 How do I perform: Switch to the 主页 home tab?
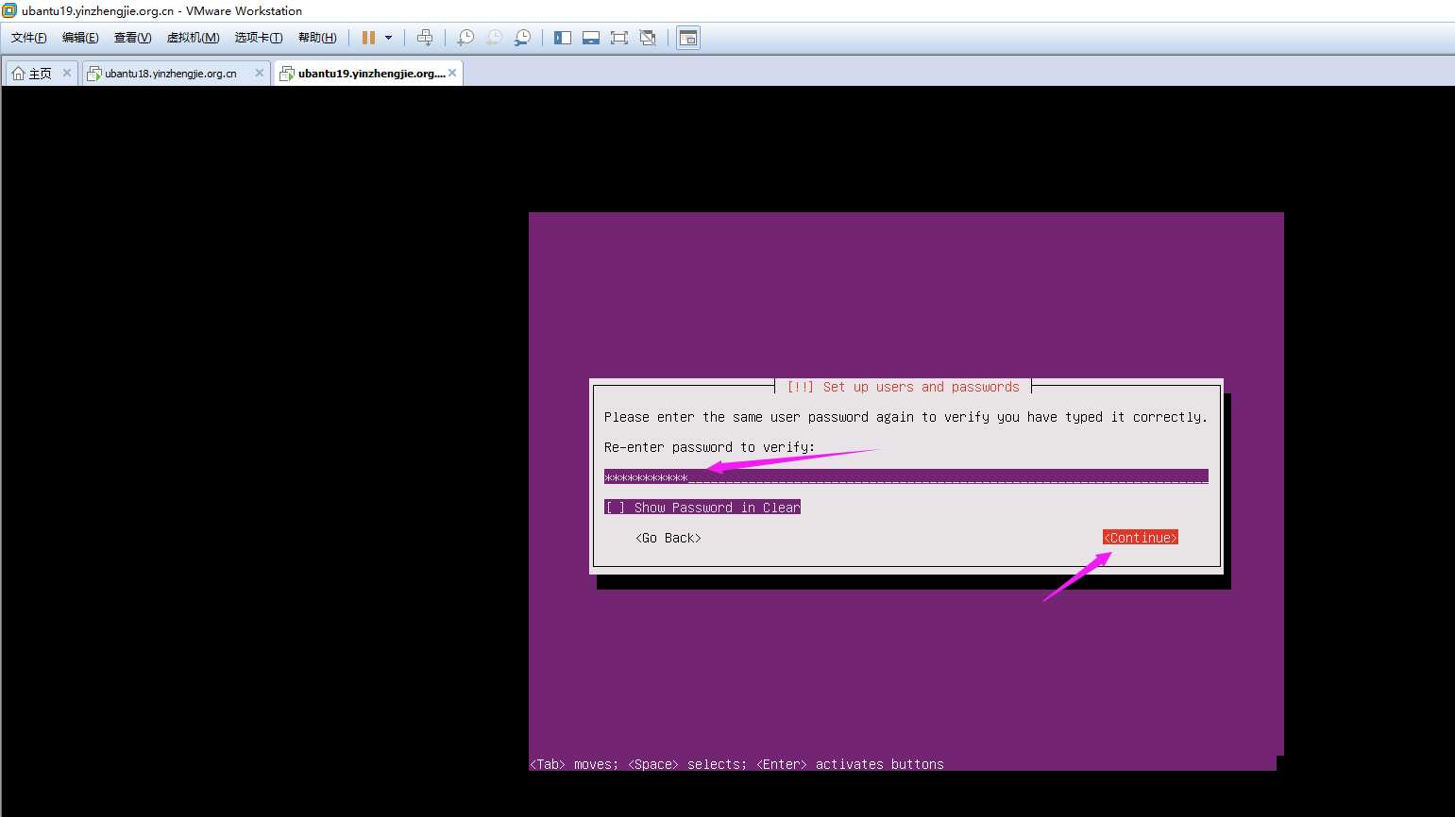pos(41,74)
